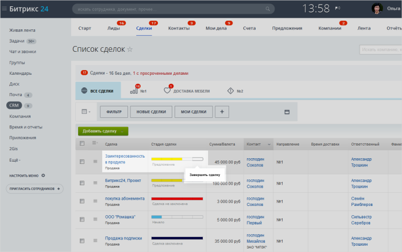Select the Все сделки funnel tab
The image size is (402, 252).
(x=98, y=91)
